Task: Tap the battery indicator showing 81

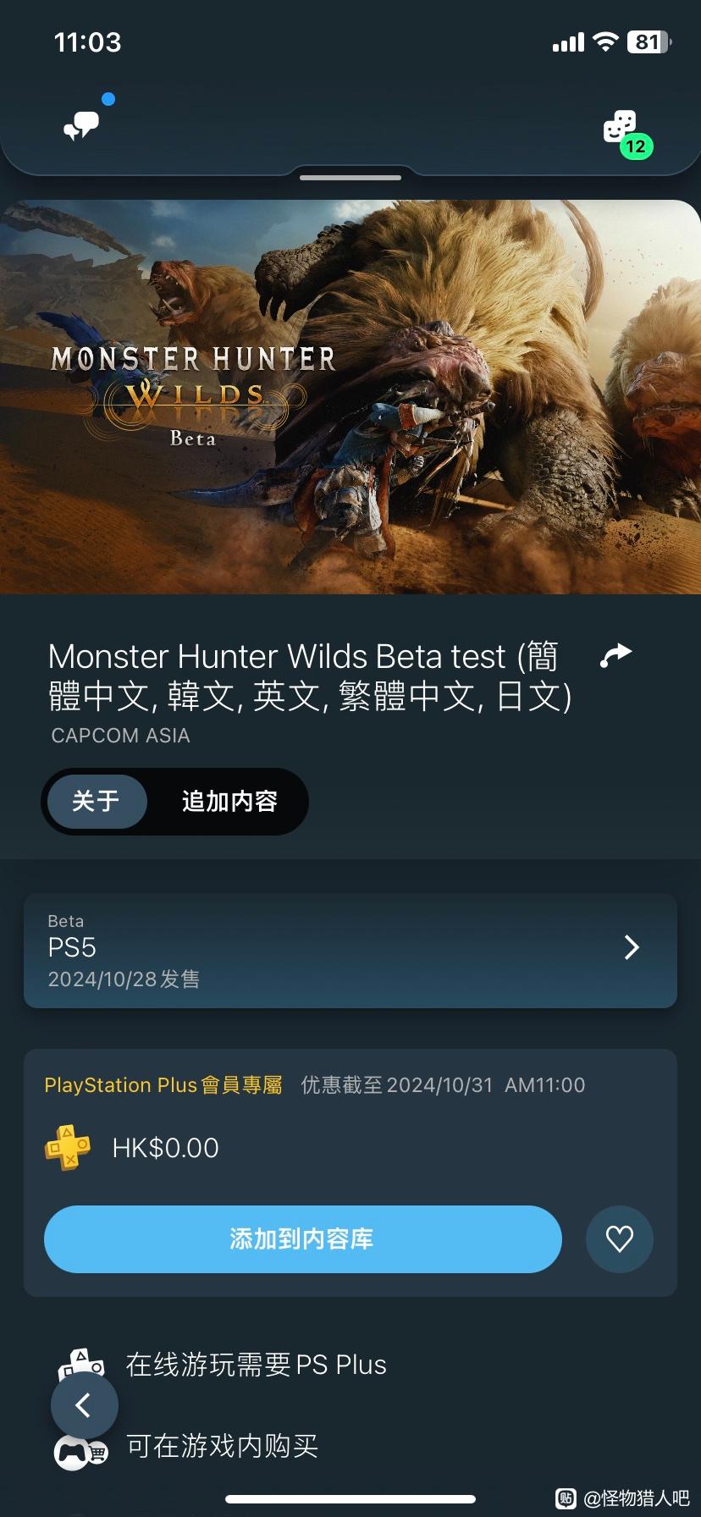Action: tap(649, 41)
